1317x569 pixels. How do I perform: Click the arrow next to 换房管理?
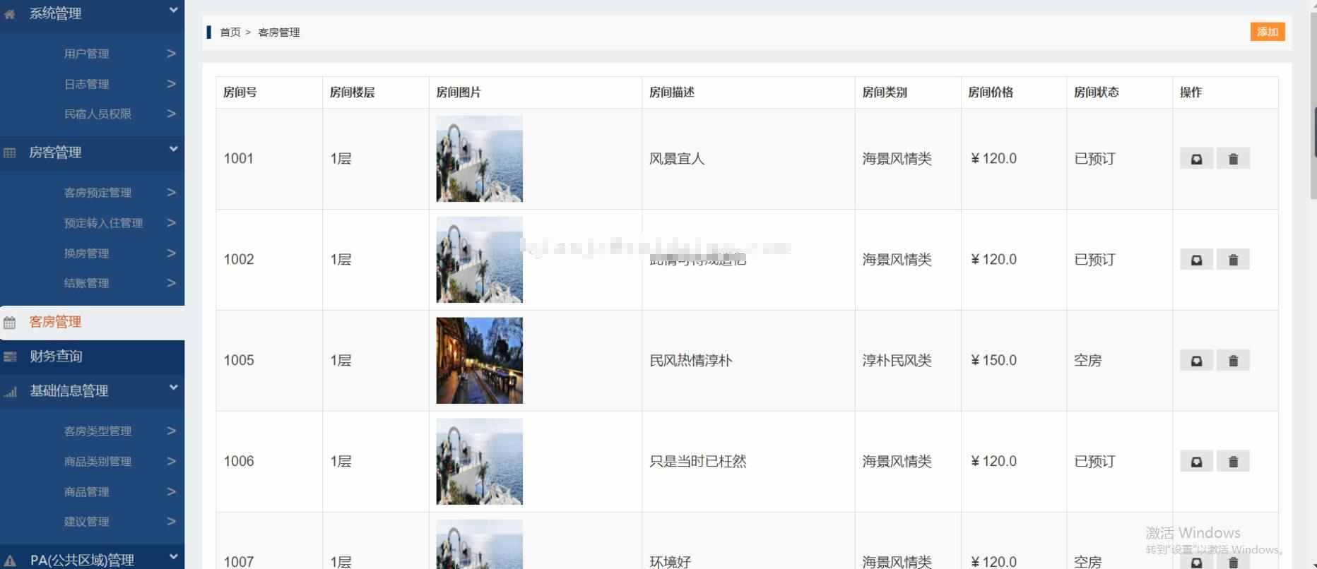171,253
